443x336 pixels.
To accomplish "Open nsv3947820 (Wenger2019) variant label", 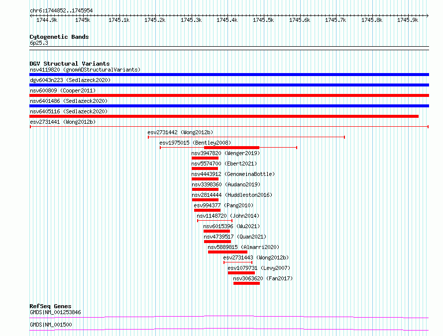I will pyautogui.click(x=225, y=153).
